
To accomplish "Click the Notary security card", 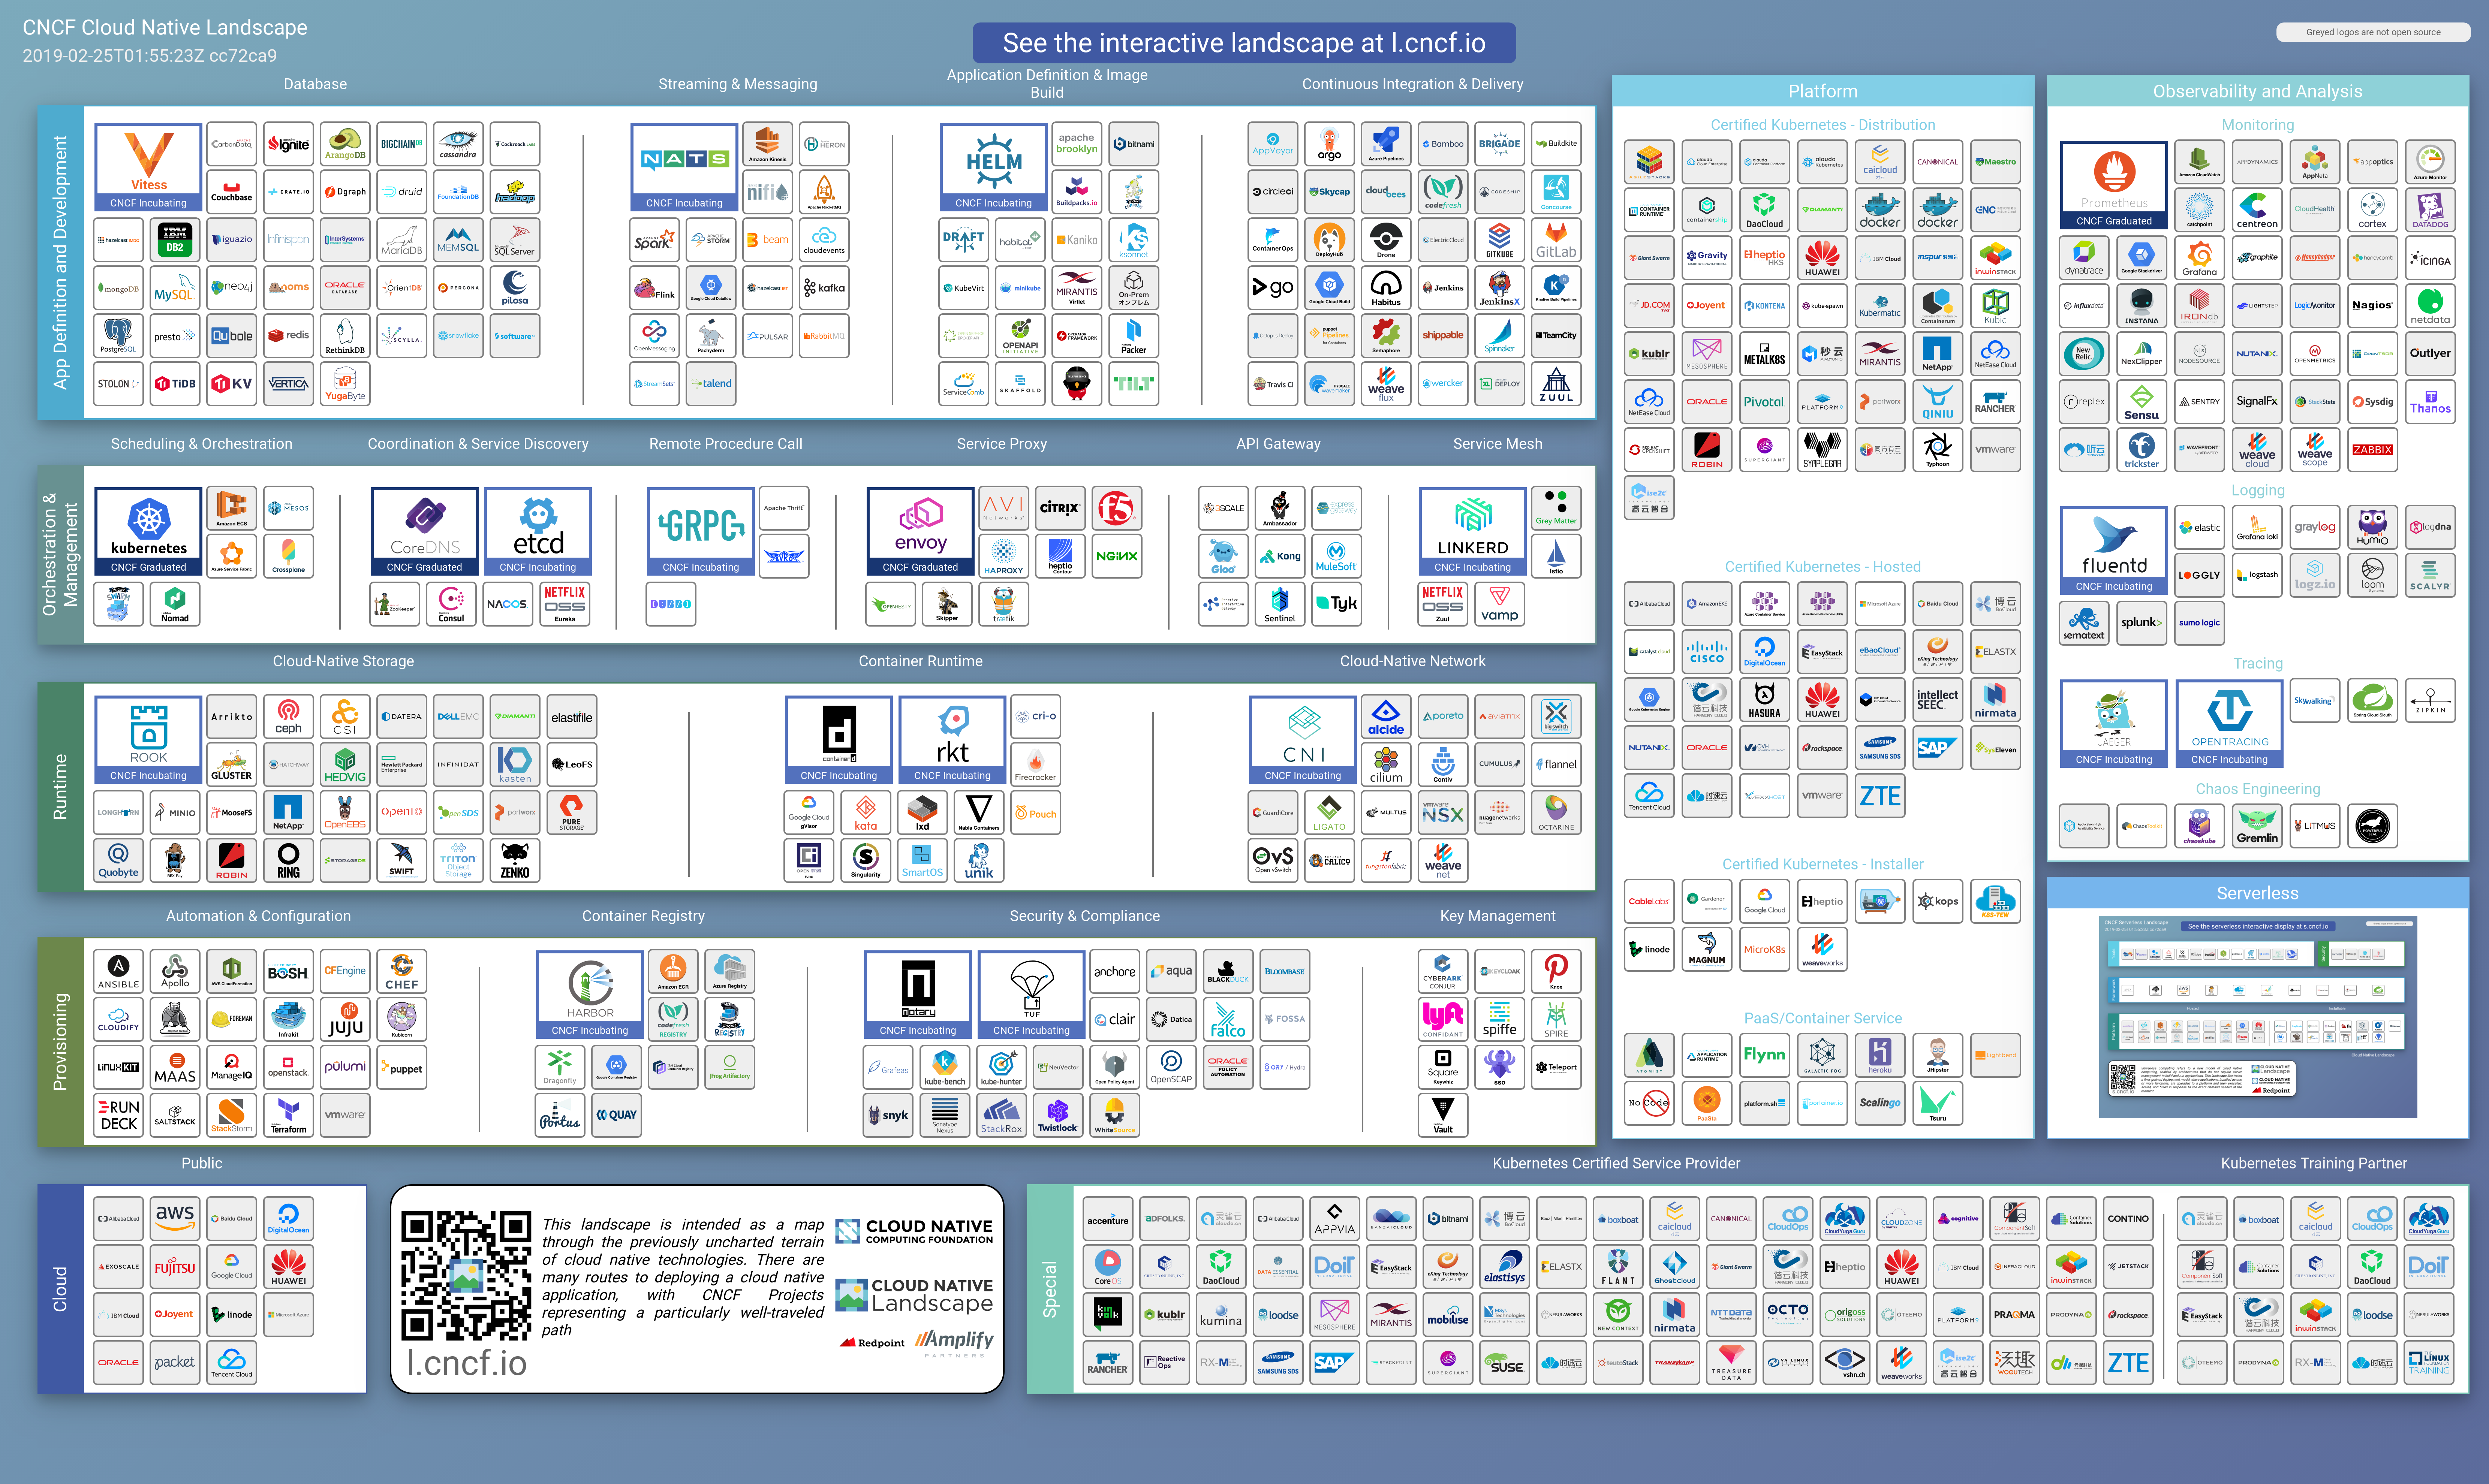I will 918,995.
